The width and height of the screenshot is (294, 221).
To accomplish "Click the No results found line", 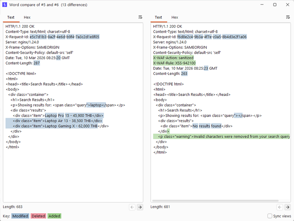I will 196,126.
